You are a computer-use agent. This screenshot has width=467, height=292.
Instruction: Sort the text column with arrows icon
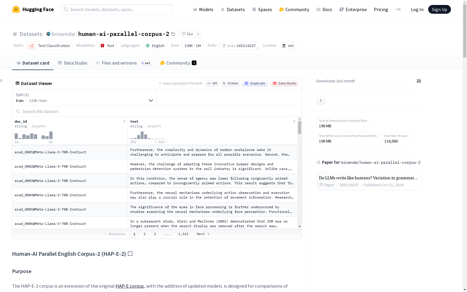click(x=294, y=121)
